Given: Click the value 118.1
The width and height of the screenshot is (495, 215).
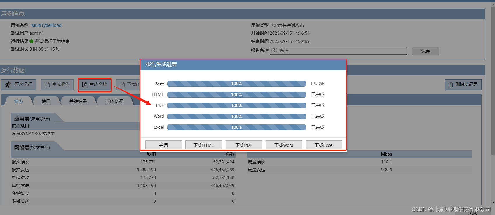Looking at the screenshot, I should coord(386,162).
